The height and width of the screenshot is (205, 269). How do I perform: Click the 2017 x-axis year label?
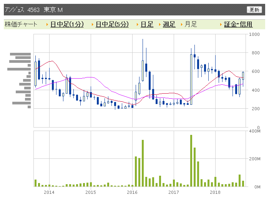coord(174,192)
